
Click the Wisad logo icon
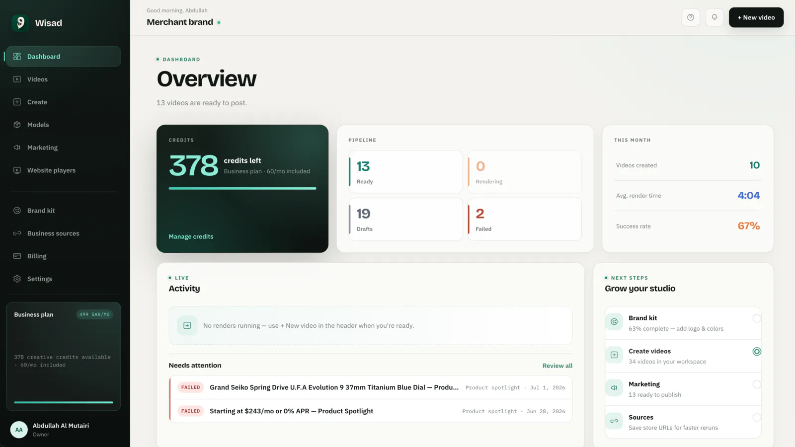coord(20,23)
